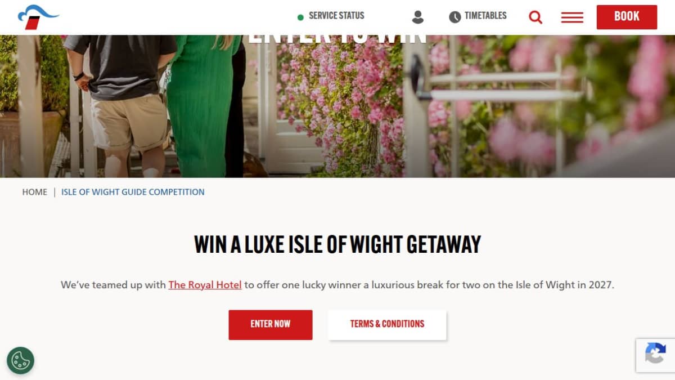Image resolution: width=675 pixels, height=380 pixels.
Task: Click the ENTER NOW button
Action: [271, 325]
